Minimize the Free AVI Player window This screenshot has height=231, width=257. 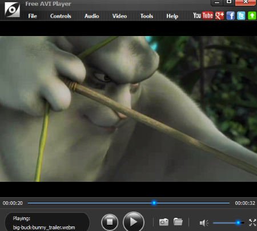(217, 2)
